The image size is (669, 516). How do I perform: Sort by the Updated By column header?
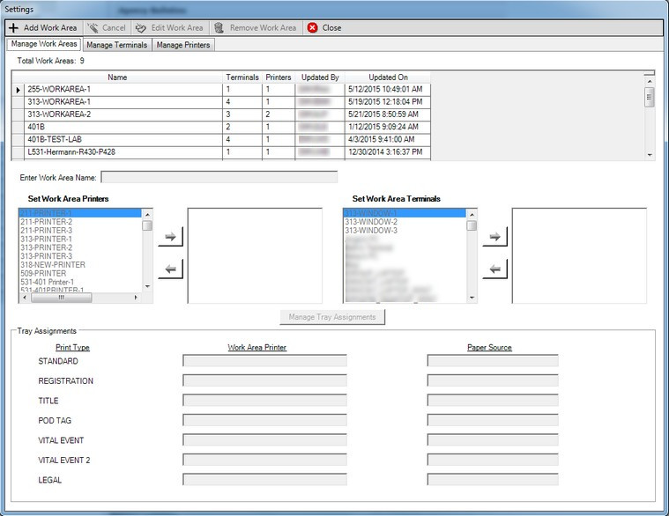pyautogui.click(x=320, y=77)
